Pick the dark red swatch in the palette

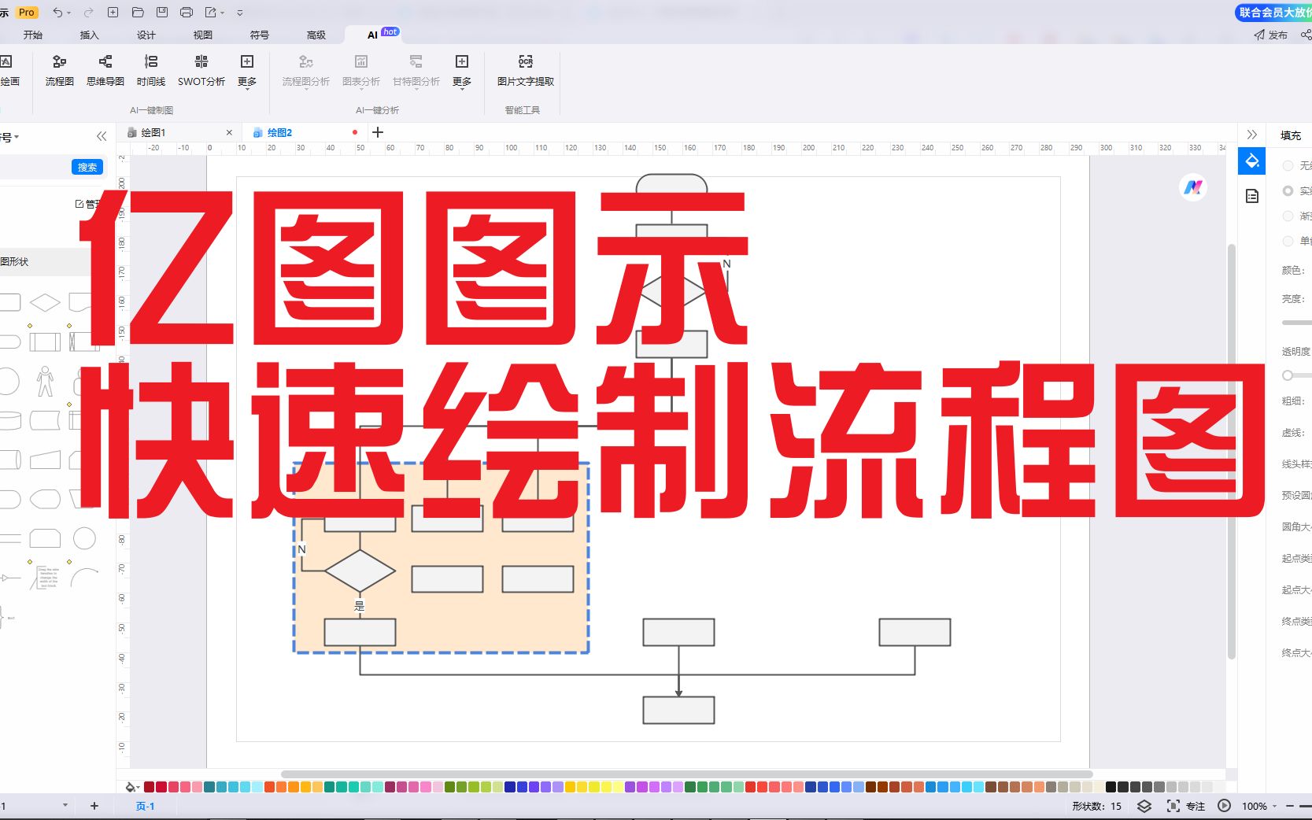pos(150,787)
